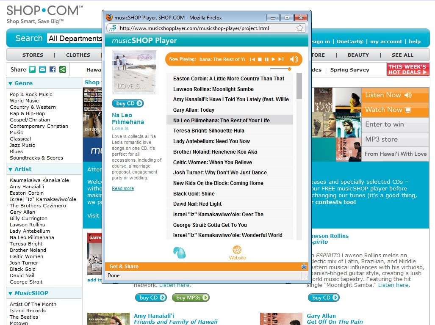The height and width of the screenshot is (325, 435).
Task: Click the Firefox logo in popup title bar
Action: coord(109,17)
